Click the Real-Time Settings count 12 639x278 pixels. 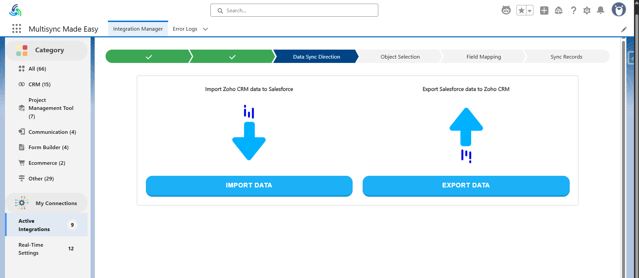(71, 249)
